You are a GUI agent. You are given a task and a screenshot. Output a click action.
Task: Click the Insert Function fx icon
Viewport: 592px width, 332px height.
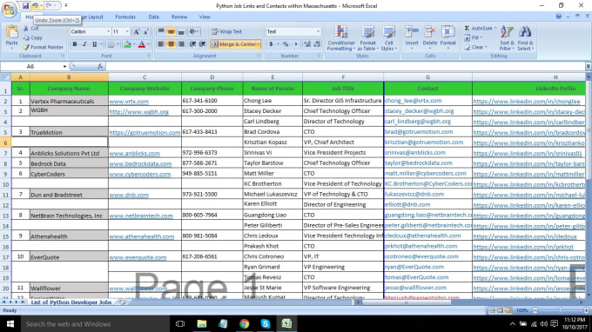coord(99,66)
